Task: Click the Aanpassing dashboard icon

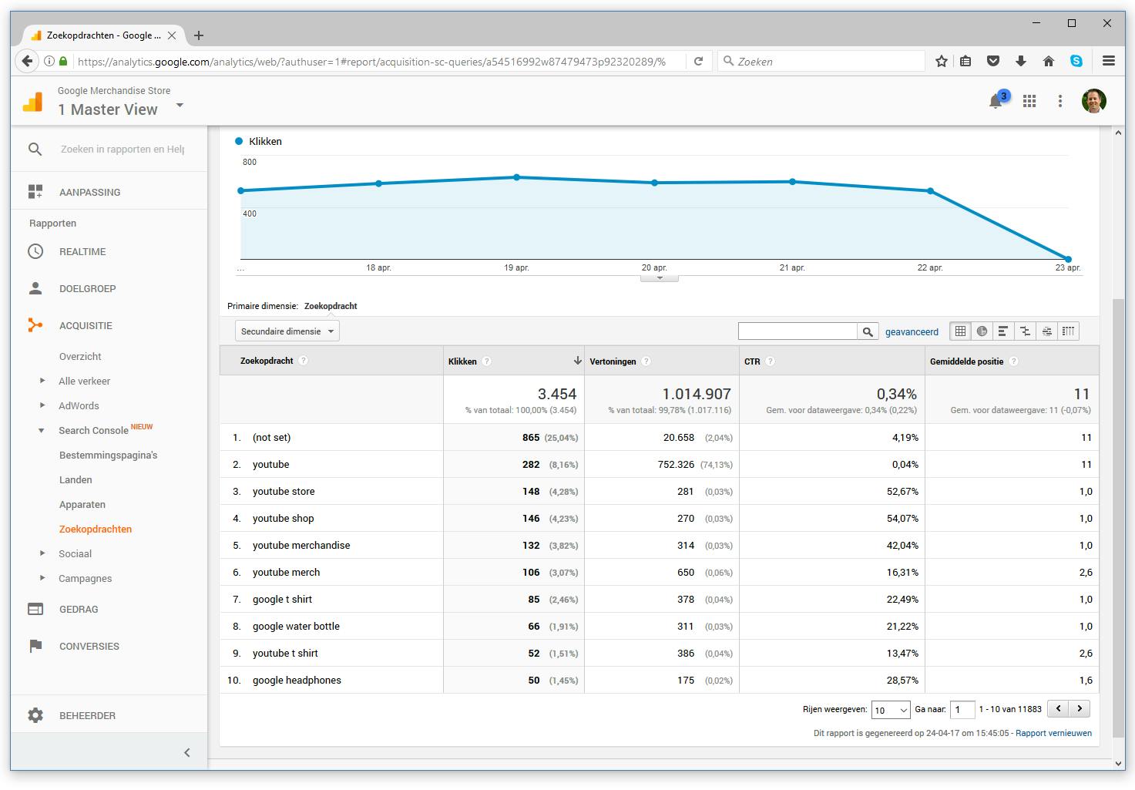Action: point(35,192)
